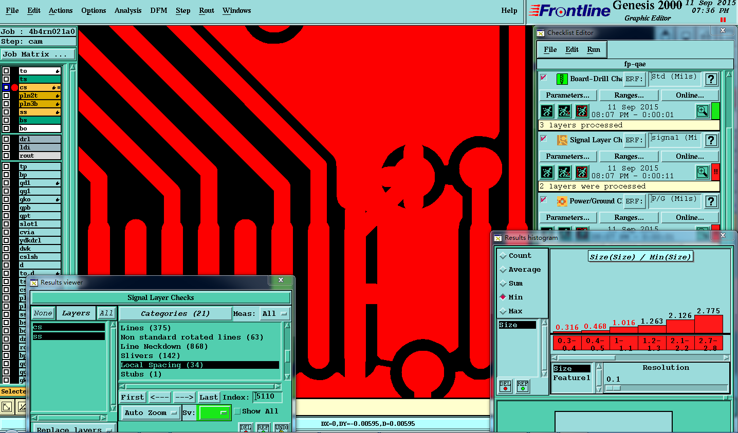738x433 pixels.
Task: Toggle display box for layer pln2t
Action: tap(6, 96)
